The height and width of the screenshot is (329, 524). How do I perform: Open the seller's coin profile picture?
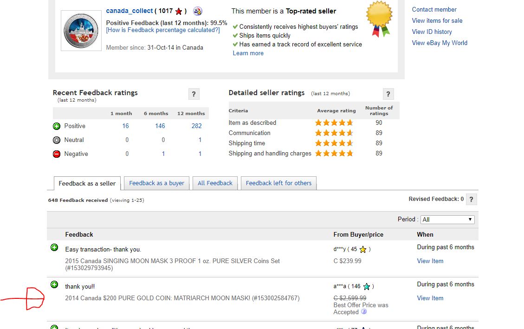tap(81, 31)
